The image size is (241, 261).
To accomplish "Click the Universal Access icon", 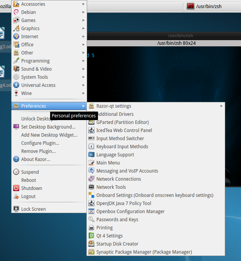I will click(16, 85).
